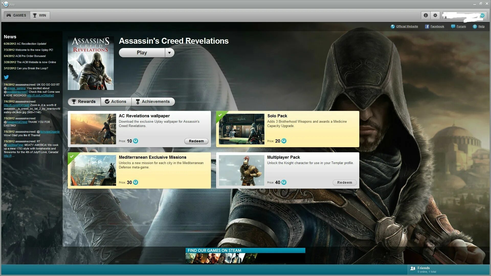Switch to the Actions tab

[116, 102]
